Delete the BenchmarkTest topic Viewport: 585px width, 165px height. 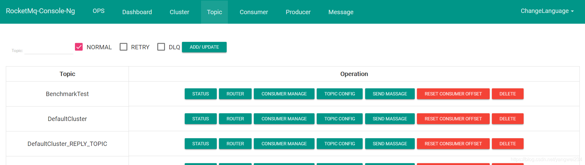click(508, 94)
